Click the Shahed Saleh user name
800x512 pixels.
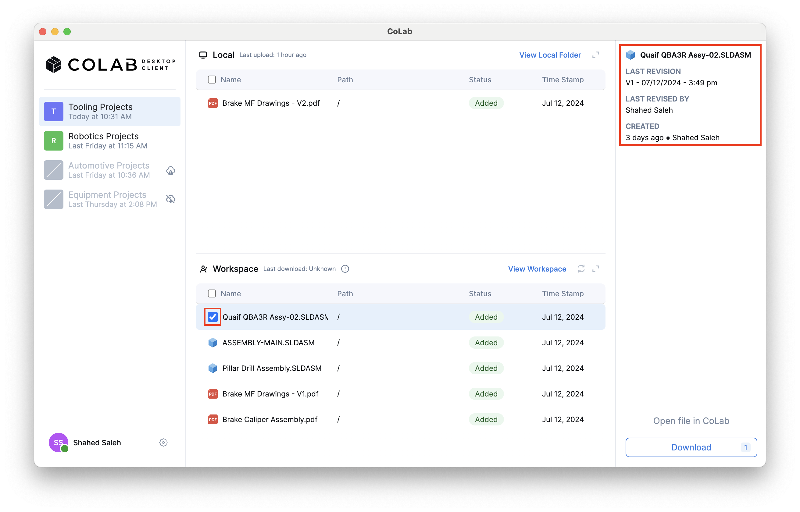point(97,443)
